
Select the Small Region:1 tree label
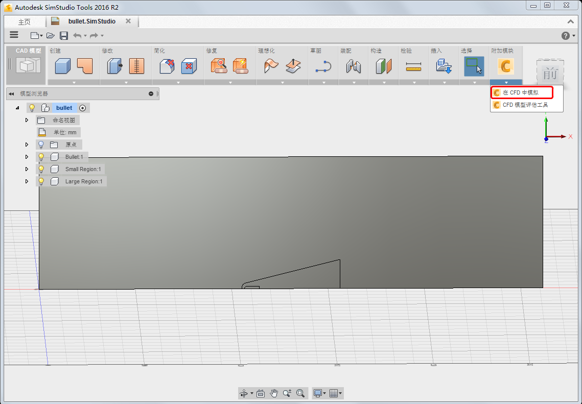[x=83, y=169]
